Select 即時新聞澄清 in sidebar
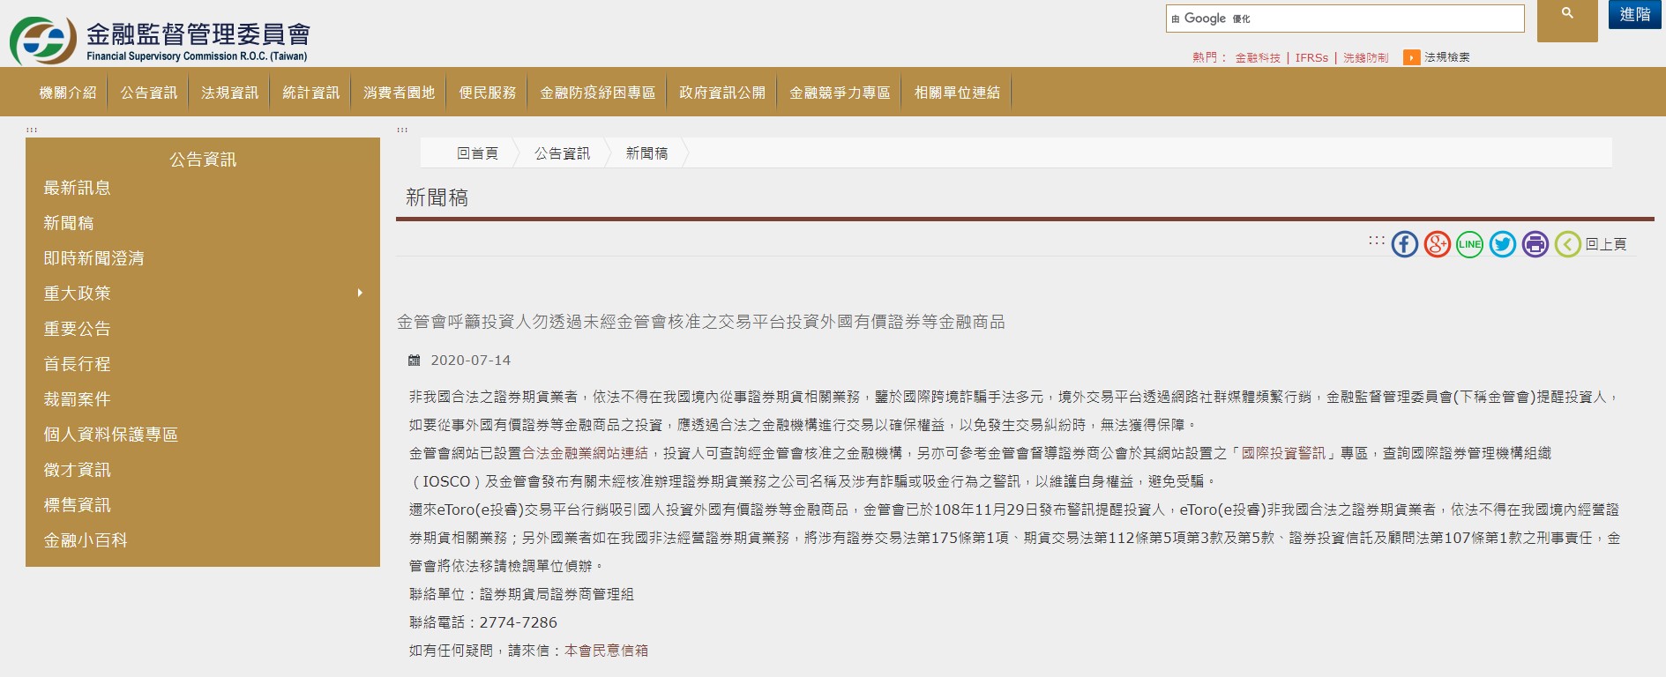 pos(94,258)
